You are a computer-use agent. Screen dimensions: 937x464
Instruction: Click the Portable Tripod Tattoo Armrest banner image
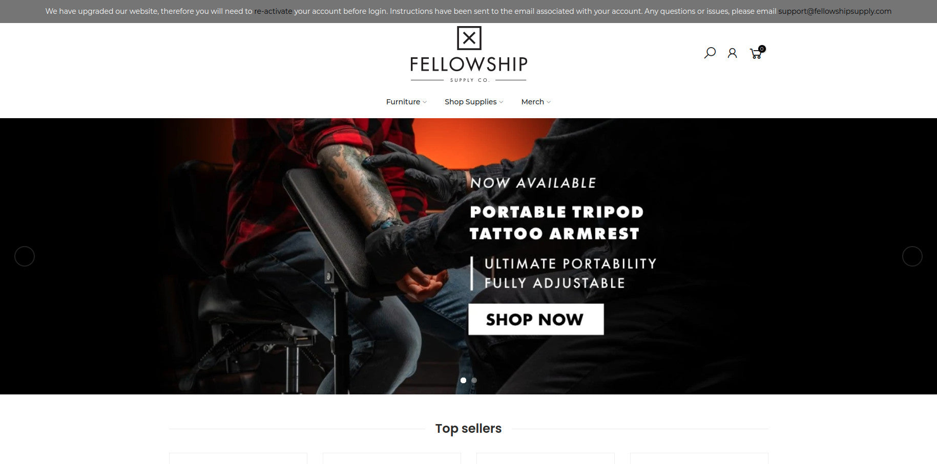[468, 256]
